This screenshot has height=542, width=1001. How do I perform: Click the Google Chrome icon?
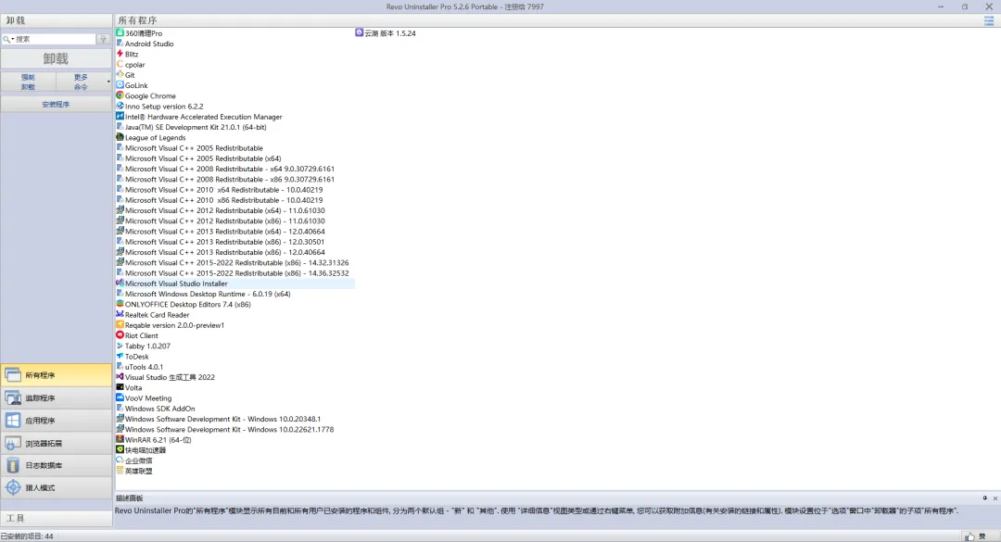(x=120, y=95)
